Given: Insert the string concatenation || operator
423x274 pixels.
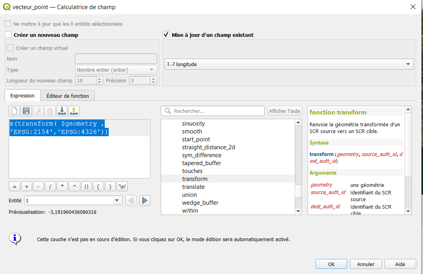Looking at the screenshot, I should point(87,187).
